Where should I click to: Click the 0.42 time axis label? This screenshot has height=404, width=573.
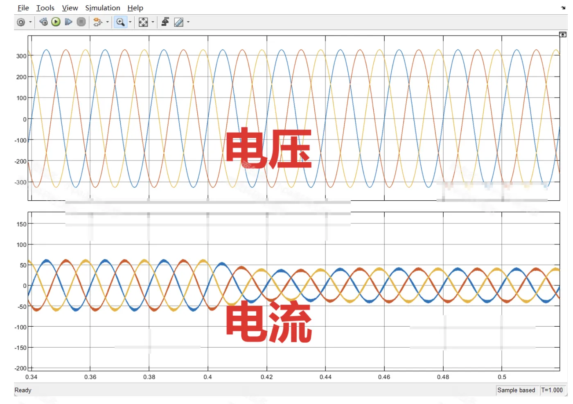click(267, 377)
